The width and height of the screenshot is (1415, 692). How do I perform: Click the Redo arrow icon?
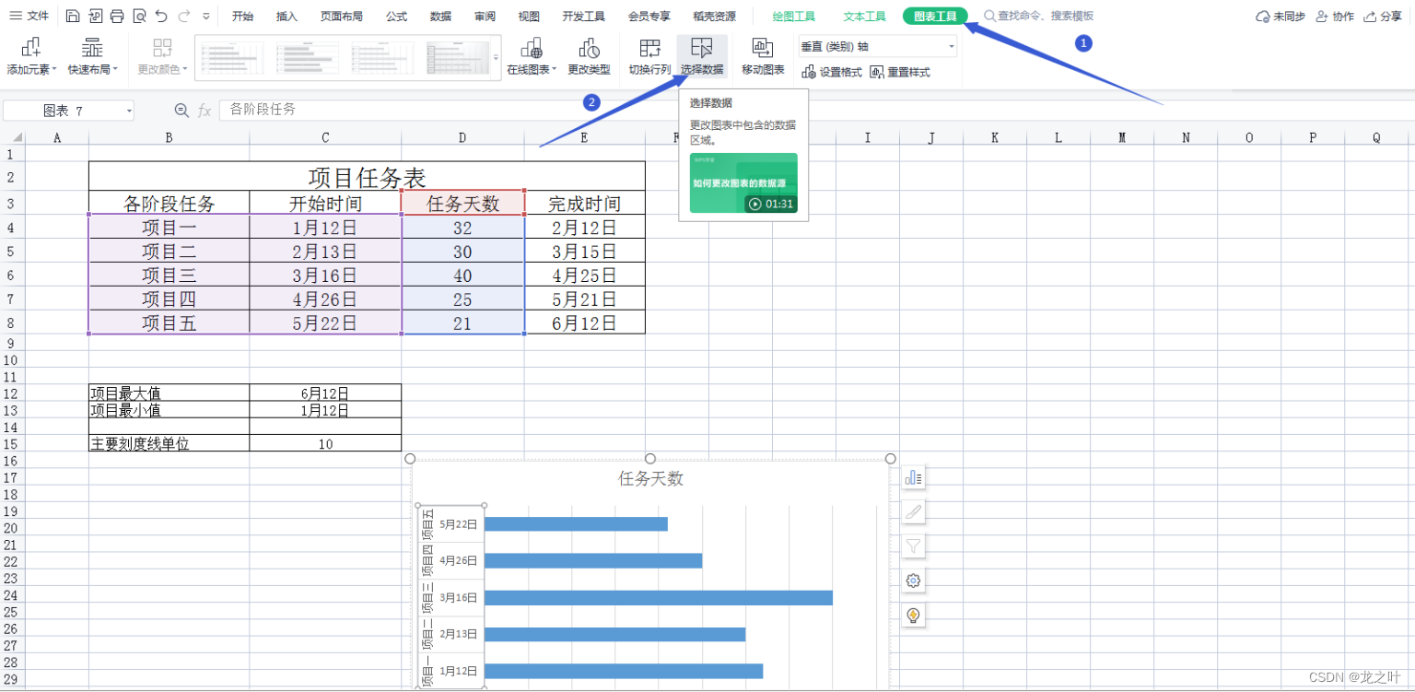coord(184,16)
